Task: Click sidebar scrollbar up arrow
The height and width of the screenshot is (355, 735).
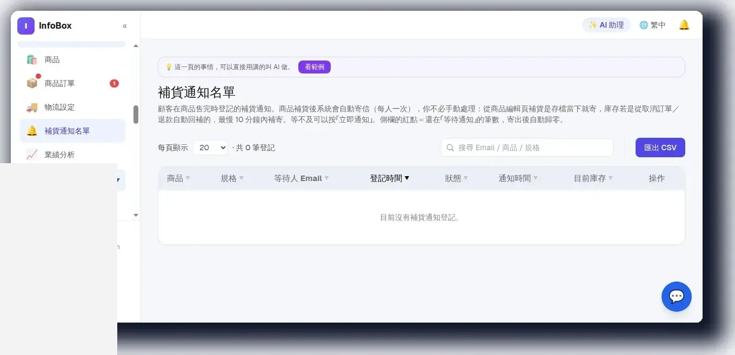Action: tap(136, 46)
